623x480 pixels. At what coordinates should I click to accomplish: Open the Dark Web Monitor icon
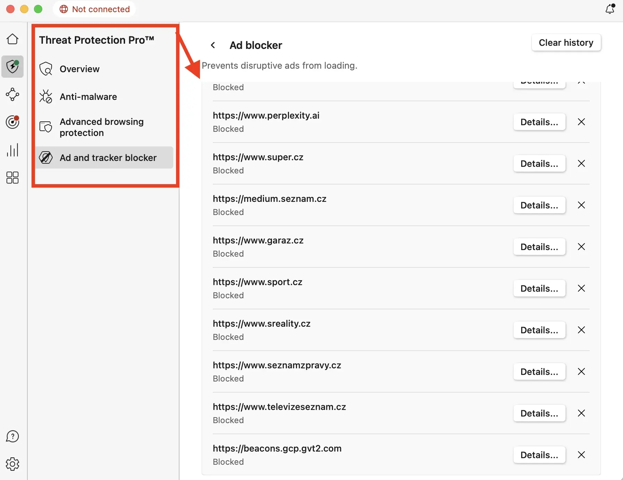(12, 122)
